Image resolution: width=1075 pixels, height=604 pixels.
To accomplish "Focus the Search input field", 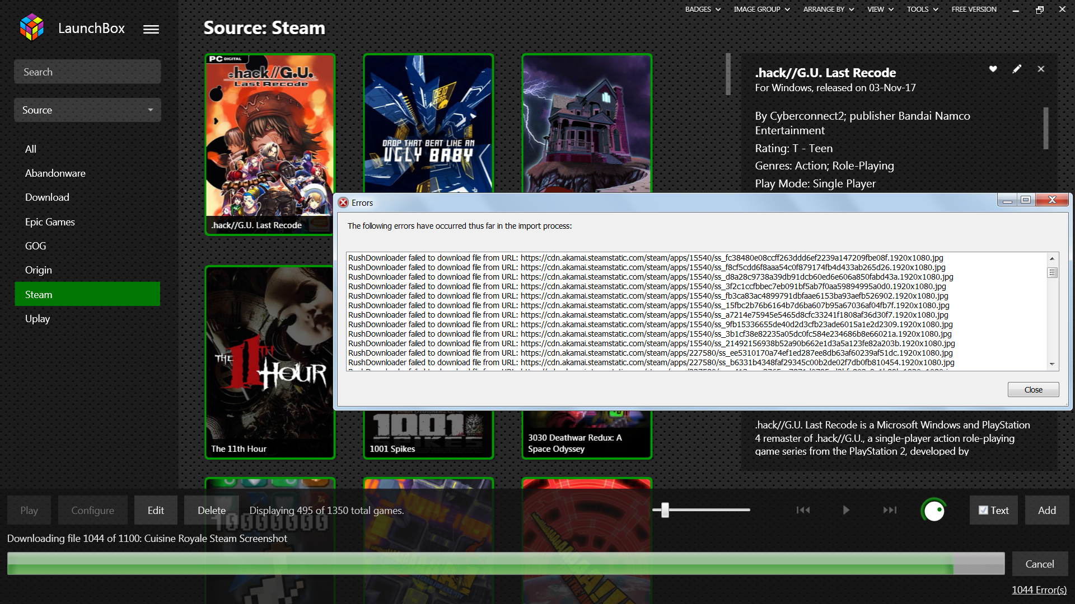I will tap(87, 72).
